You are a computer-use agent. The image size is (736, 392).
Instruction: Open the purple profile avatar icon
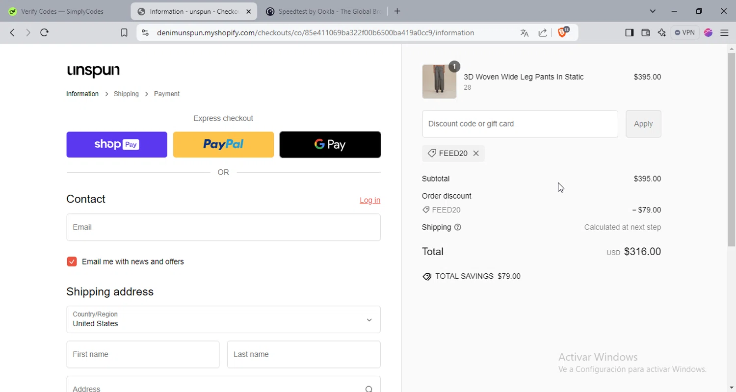[x=708, y=32]
